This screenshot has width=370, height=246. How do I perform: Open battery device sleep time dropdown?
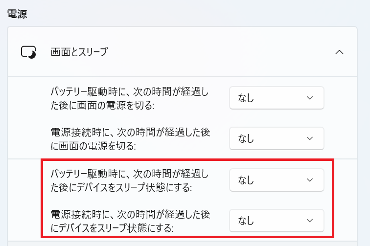[277, 180]
